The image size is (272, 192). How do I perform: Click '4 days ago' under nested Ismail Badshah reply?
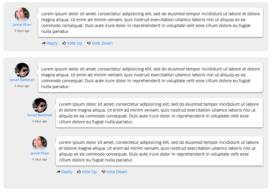(x=40, y=121)
